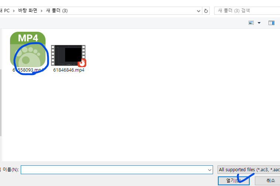Select the 61846846.mp4 video thumbnail
The image size is (280, 186).
68,56
